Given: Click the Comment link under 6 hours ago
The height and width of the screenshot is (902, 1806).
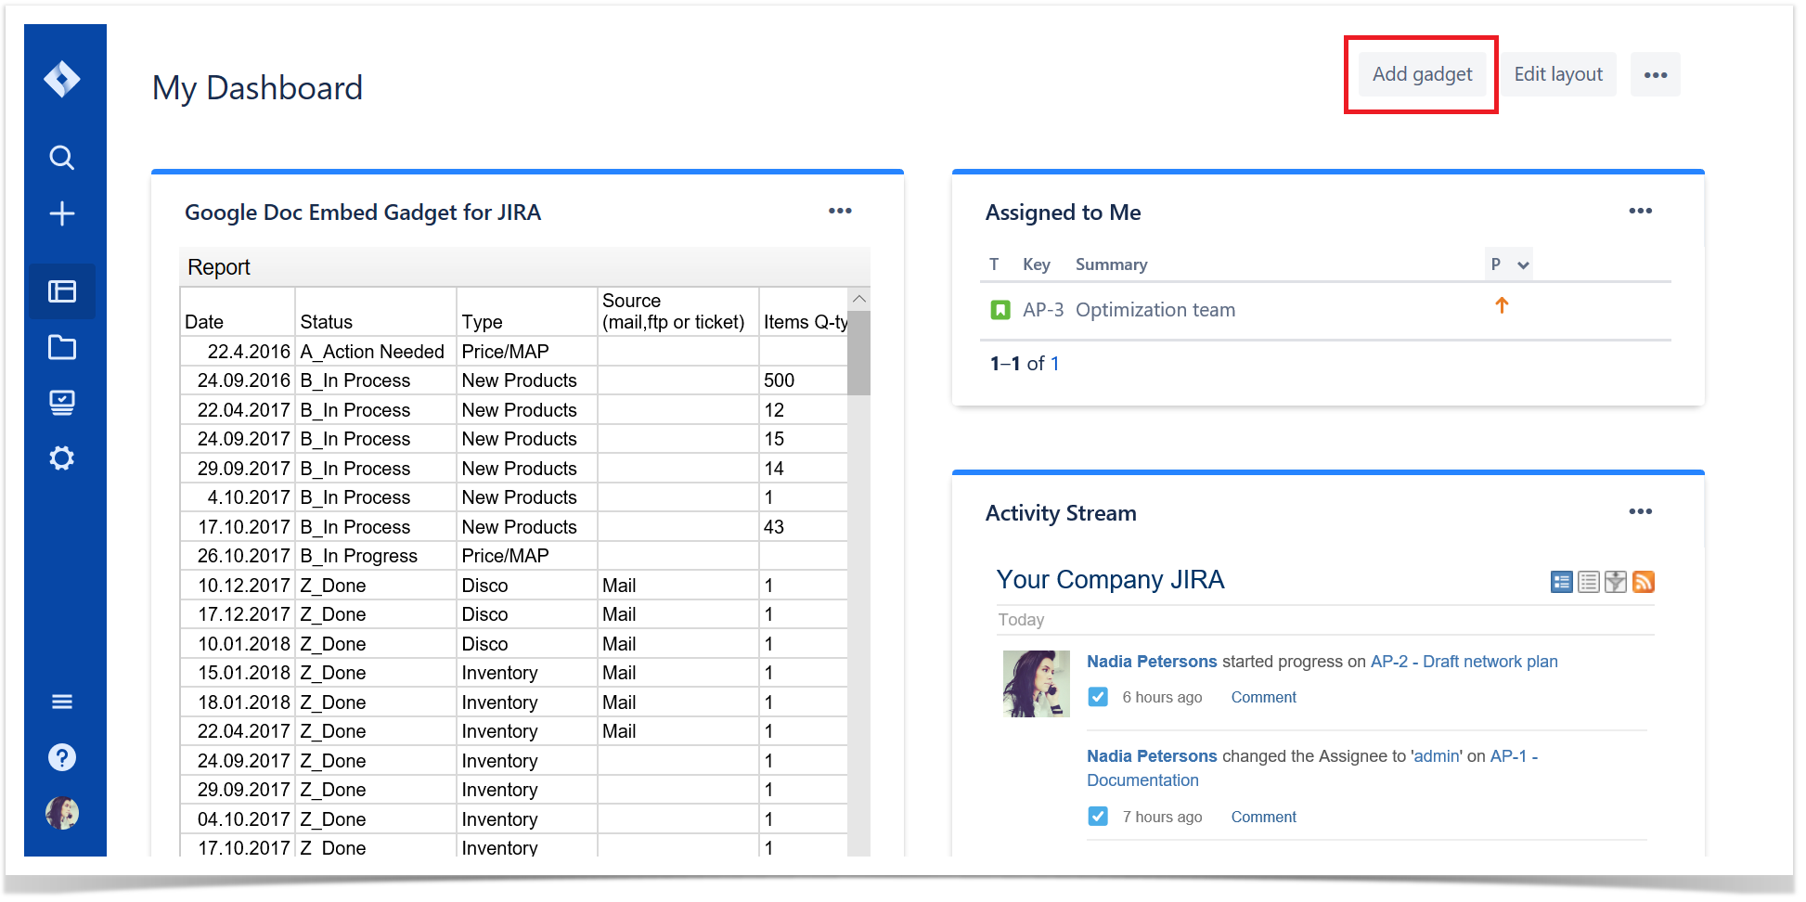Looking at the screenshot, I should (x=1263, y=697).
